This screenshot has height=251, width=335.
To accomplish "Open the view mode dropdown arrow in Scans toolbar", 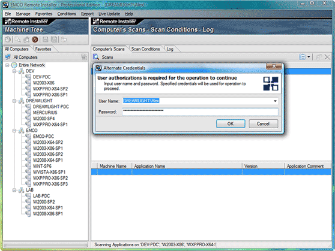I will tap(309, 57).
